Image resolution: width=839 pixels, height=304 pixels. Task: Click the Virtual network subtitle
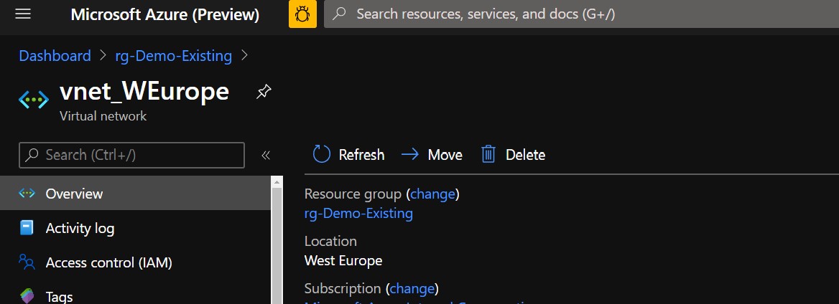coord(103,116)
